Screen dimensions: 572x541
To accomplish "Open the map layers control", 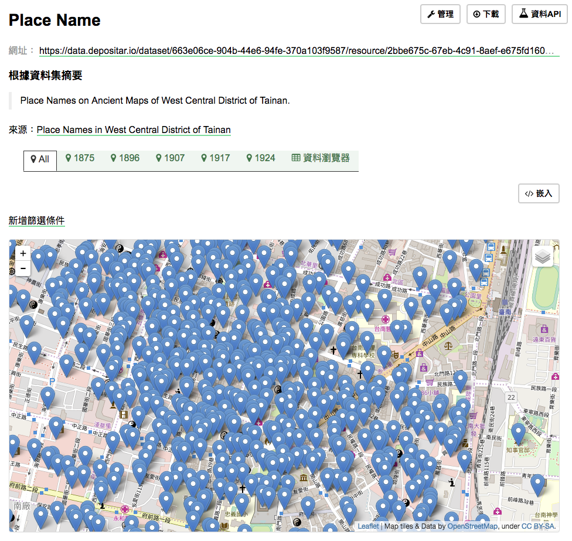I will [x=543, y=257].
